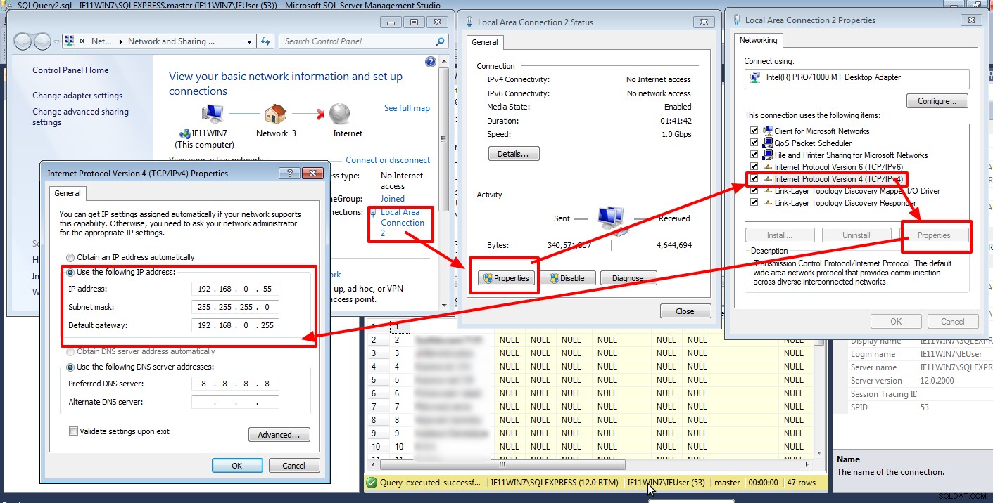Click the Local Area Connection 2 Properties title icon

pos(736,20)
